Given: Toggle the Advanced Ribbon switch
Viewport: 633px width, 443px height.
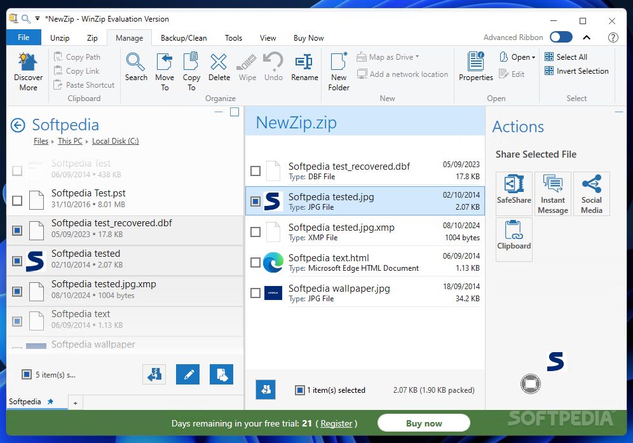Looking at the screenshot, I should (x=561, y=37).
